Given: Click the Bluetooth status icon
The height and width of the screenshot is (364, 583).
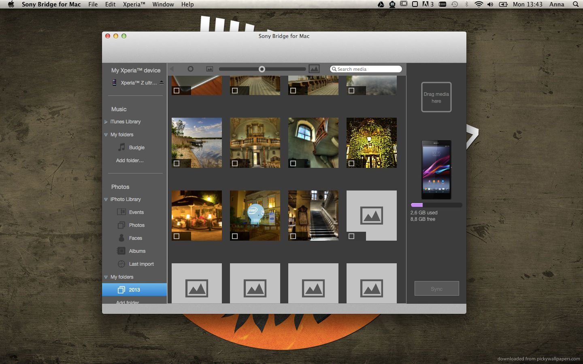Looking at the screenshot, I should click(x=466, y=4).
